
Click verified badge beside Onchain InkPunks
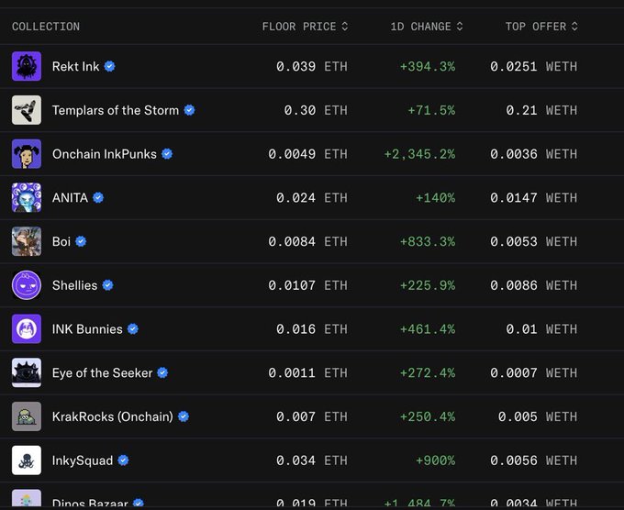[167, 153]
